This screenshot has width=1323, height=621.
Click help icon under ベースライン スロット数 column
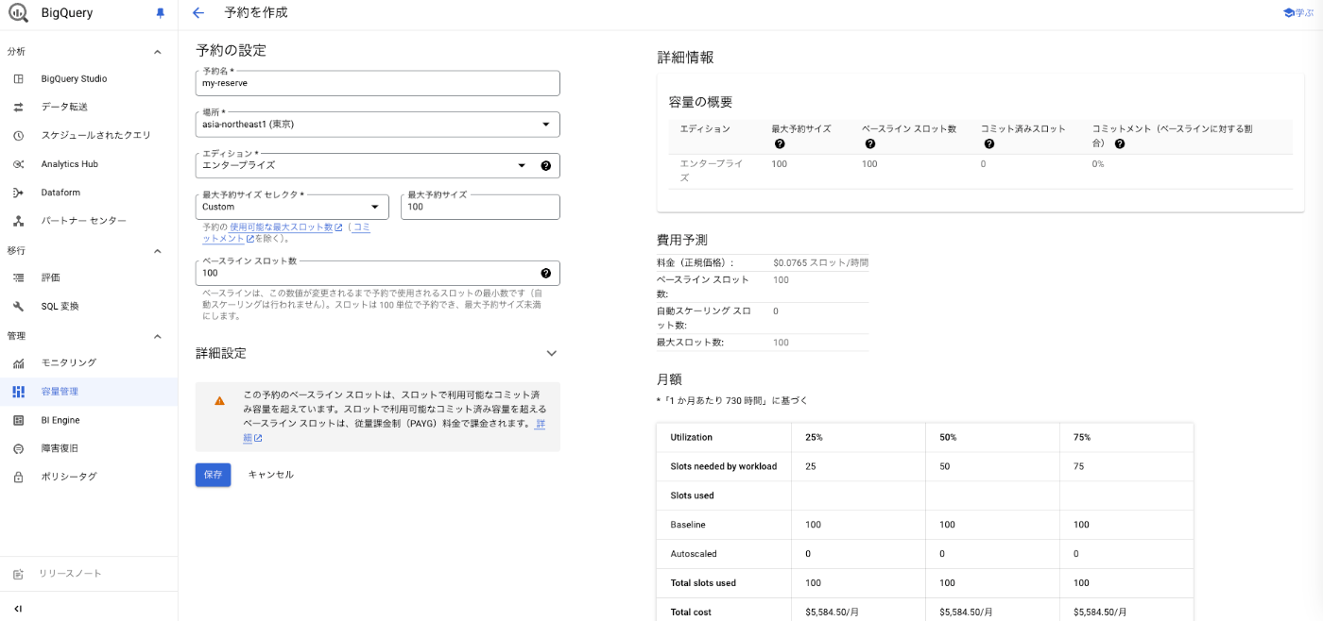tap(869, 144)
